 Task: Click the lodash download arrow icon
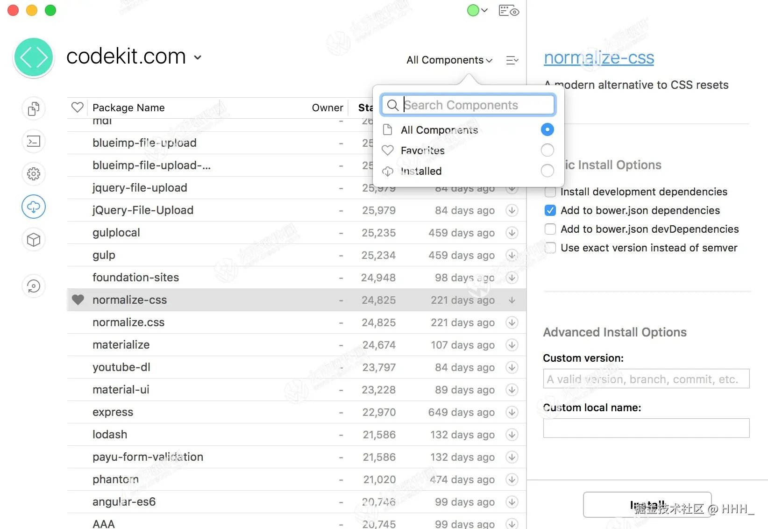(512, 435)
